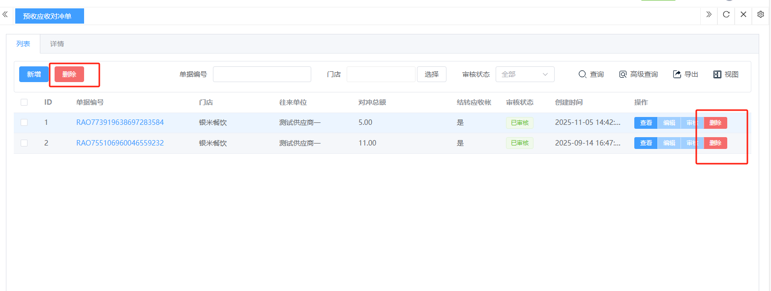Toggle the select-all header checkbox
Image resolution: width=771 pixels, height=291 pixels.
coord(24,102)
